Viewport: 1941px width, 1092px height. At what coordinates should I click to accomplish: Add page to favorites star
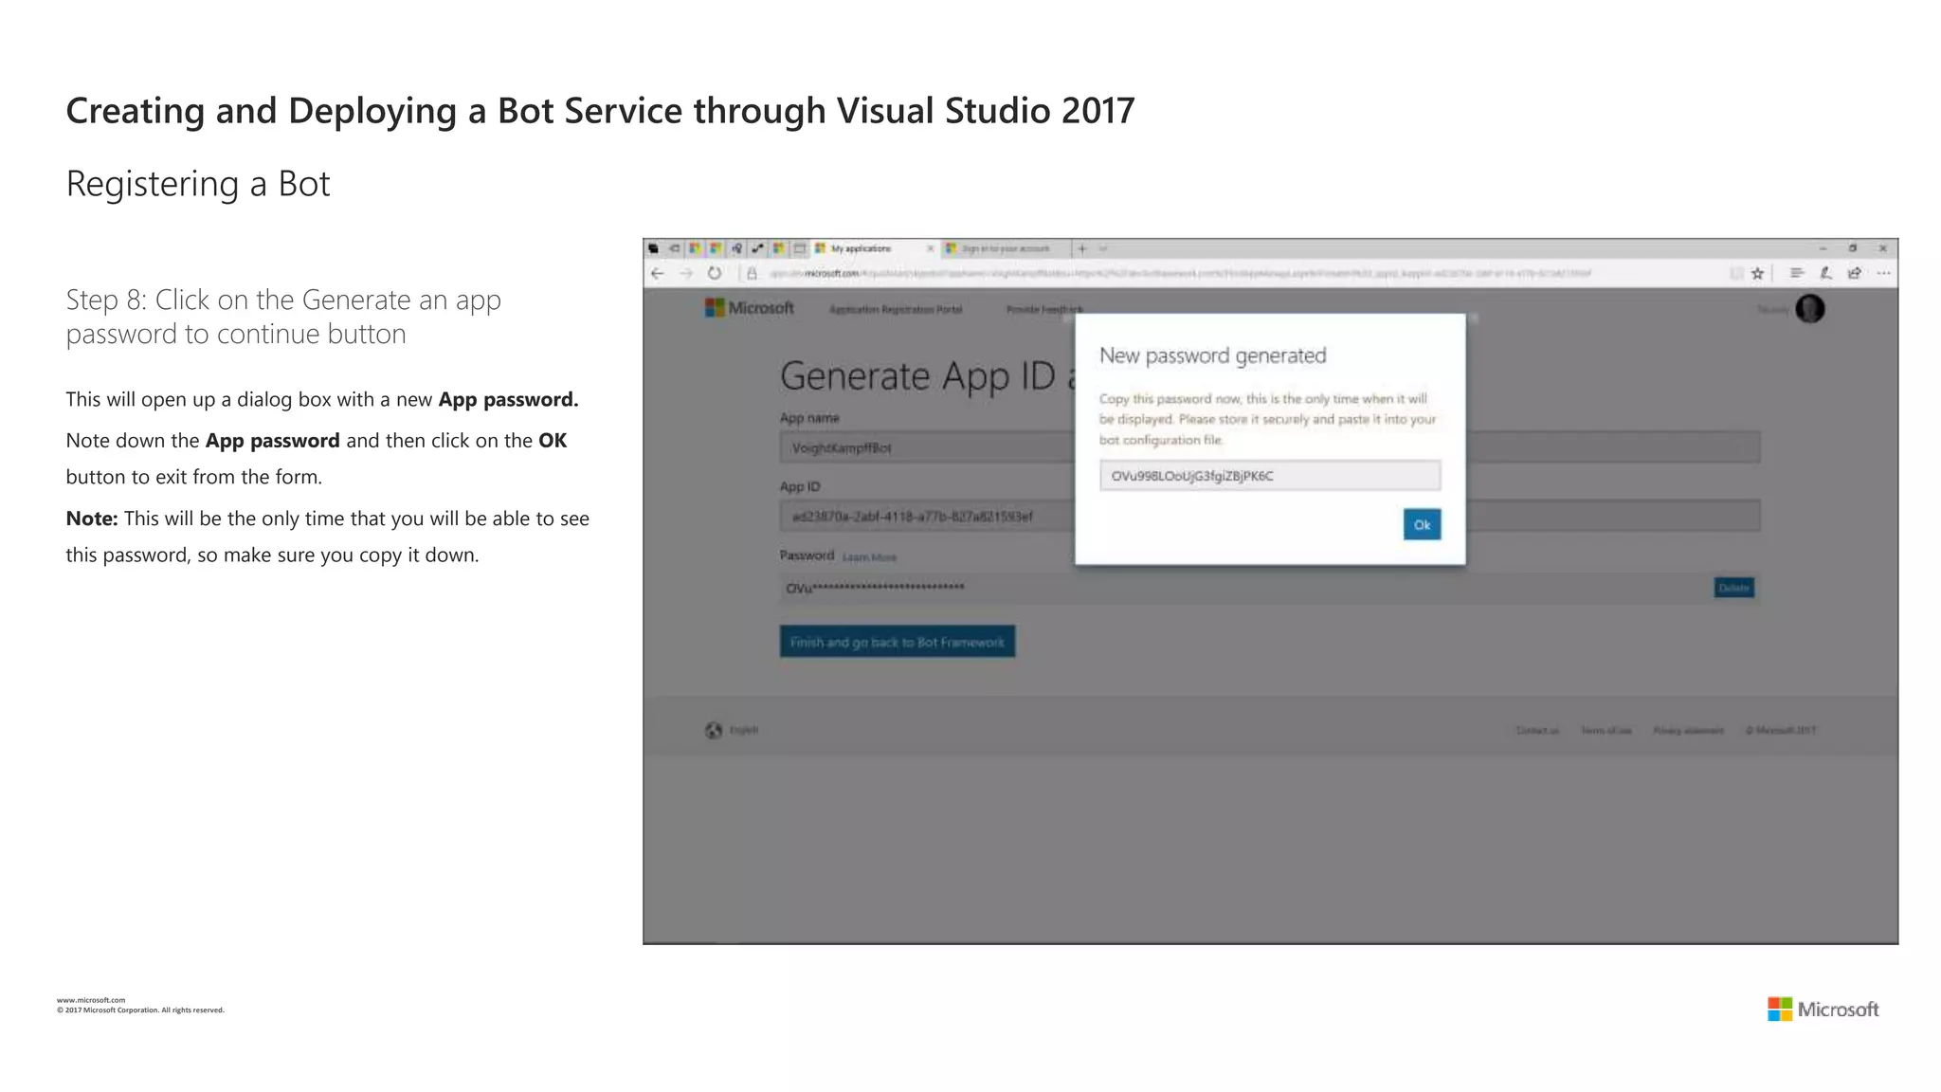1758,274
